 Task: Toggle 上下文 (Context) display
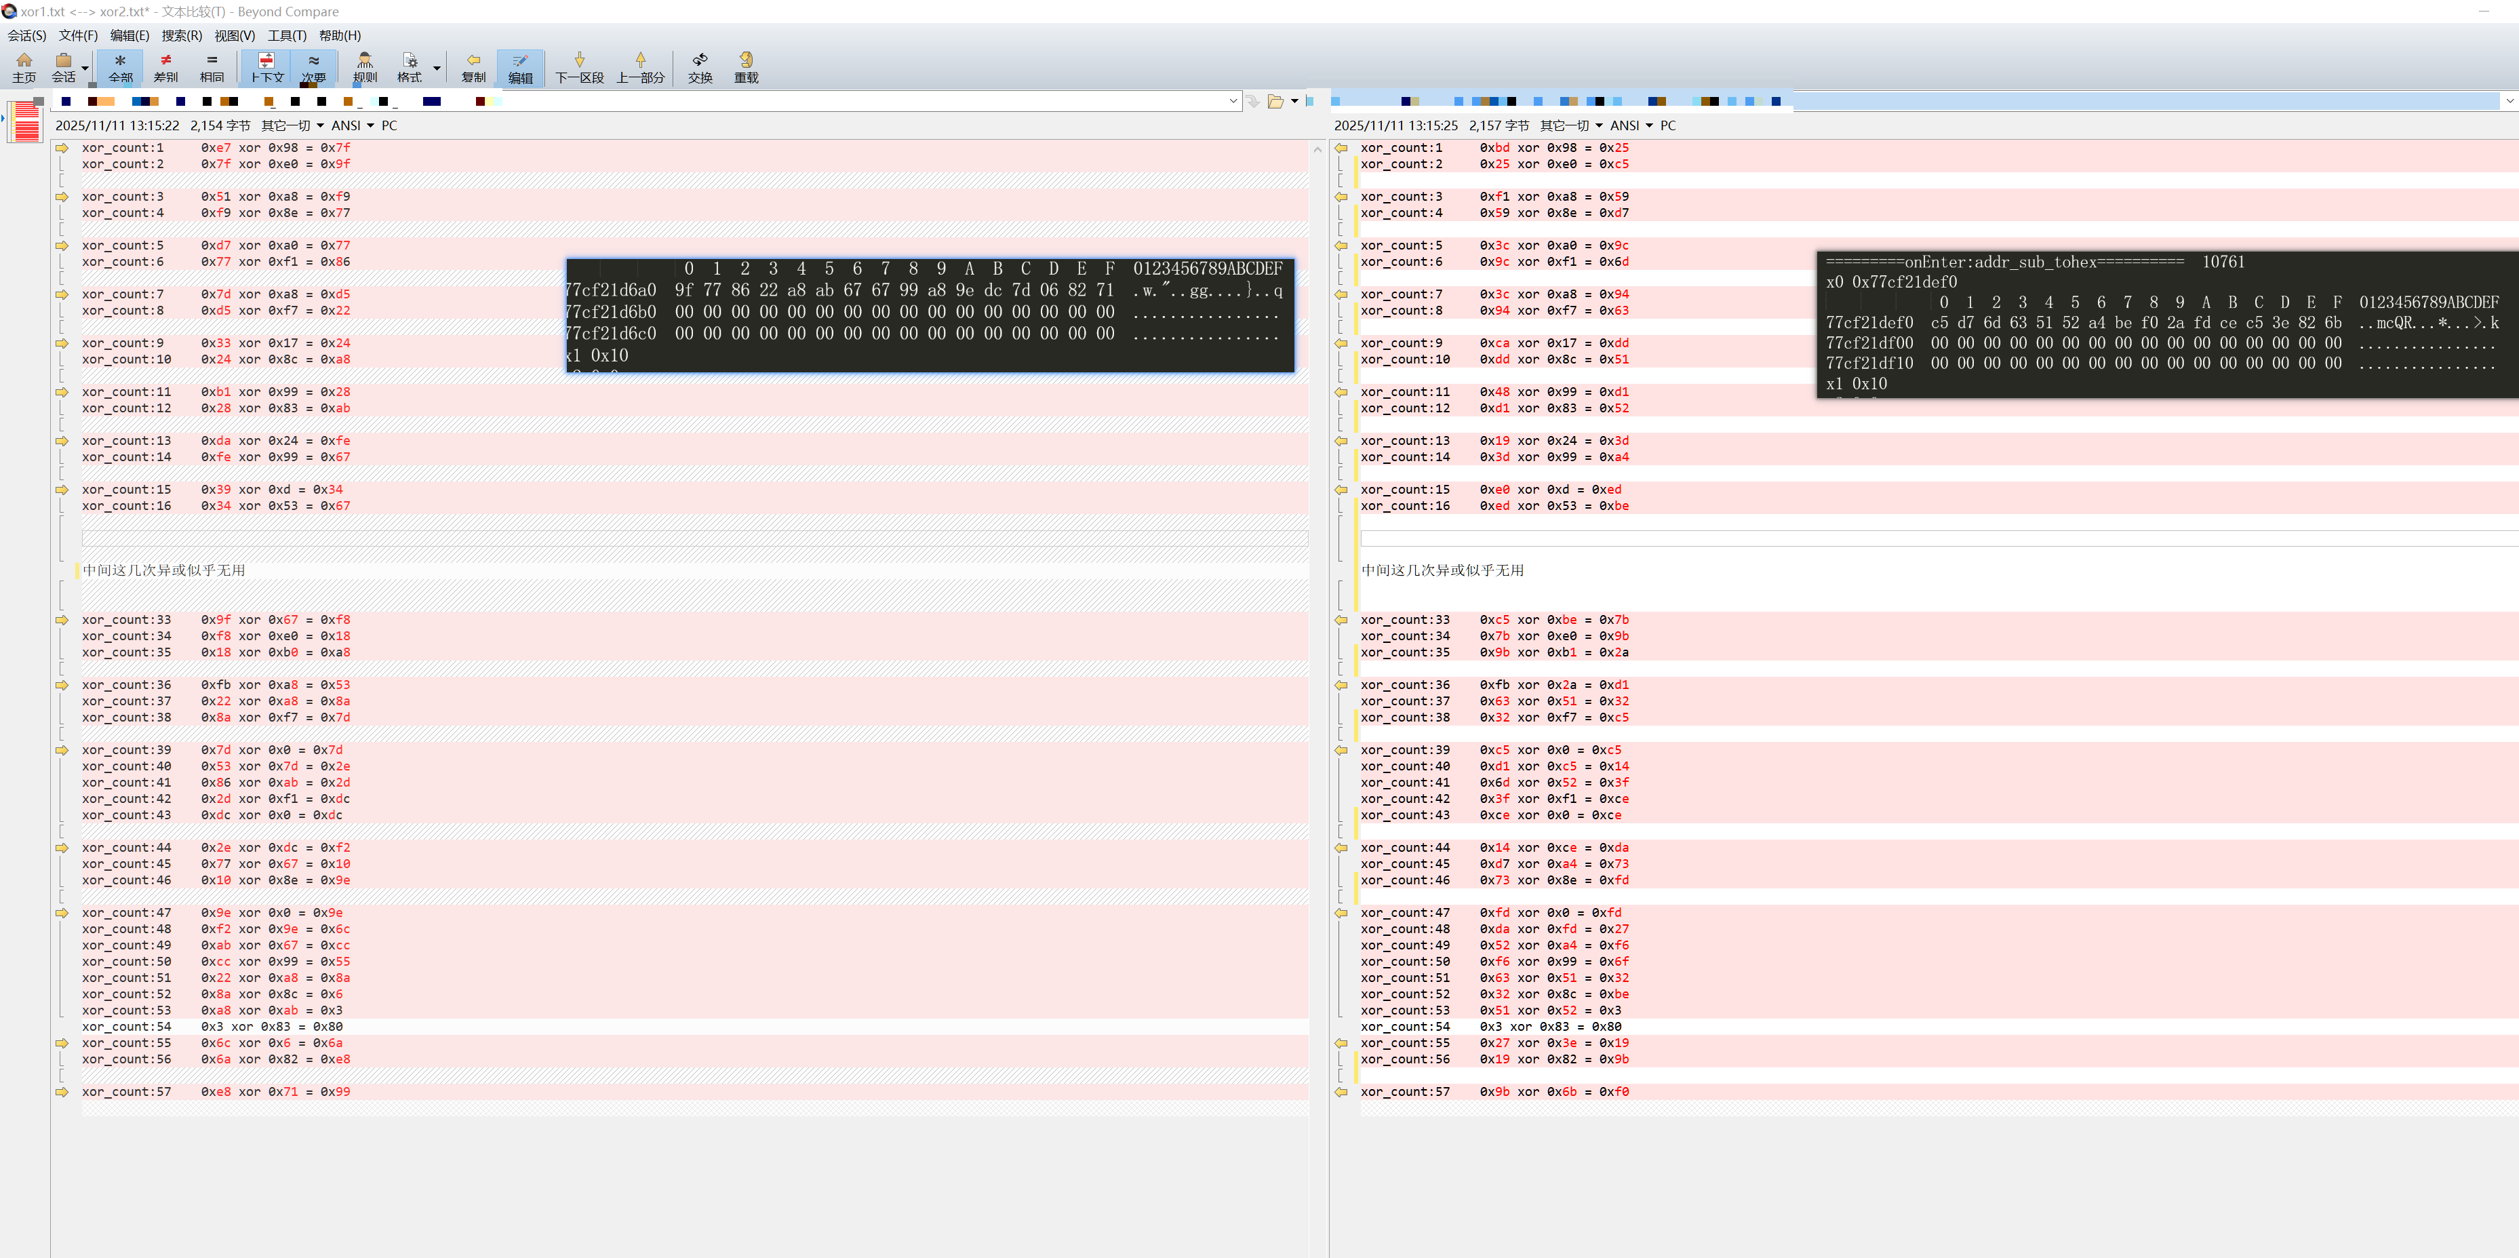[266, 68]
